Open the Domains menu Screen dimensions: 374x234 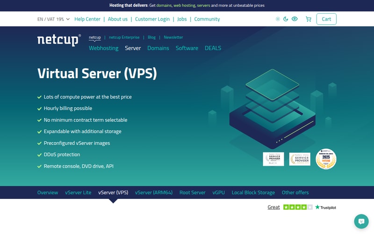point(158,48)
